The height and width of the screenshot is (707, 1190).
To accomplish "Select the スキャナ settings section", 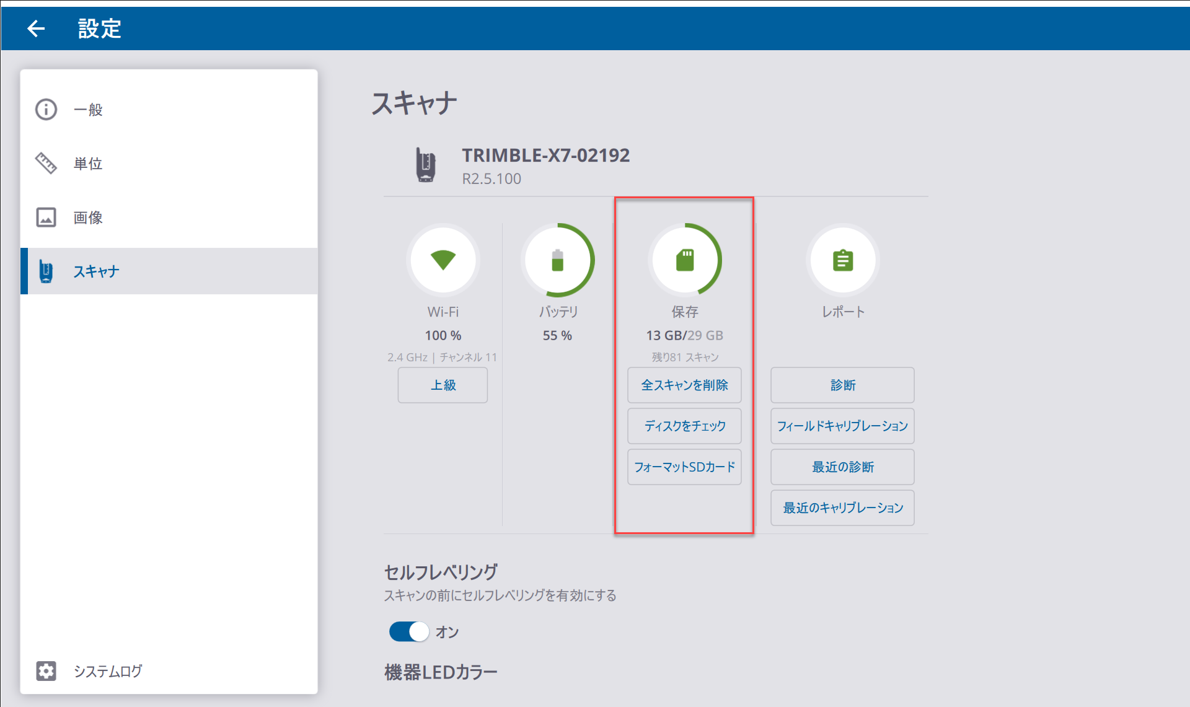I will pyautogui.click(x=169, y=271).
